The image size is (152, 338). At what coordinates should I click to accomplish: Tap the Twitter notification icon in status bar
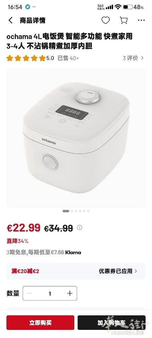pos(28,7)
